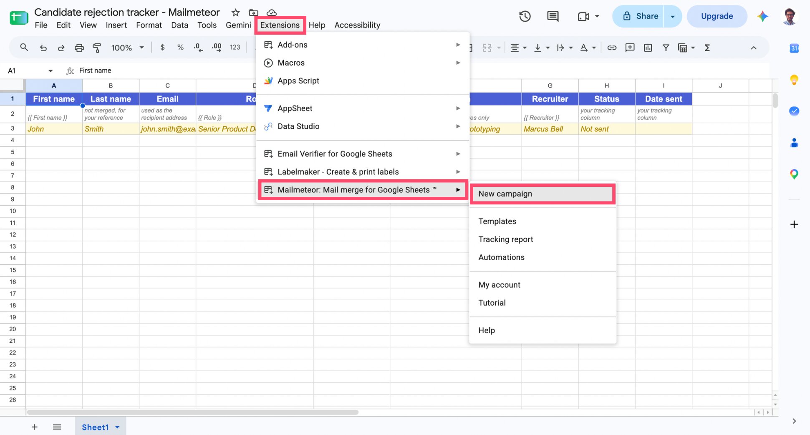Open the zoom 100% dropdown

click(127, 48)
